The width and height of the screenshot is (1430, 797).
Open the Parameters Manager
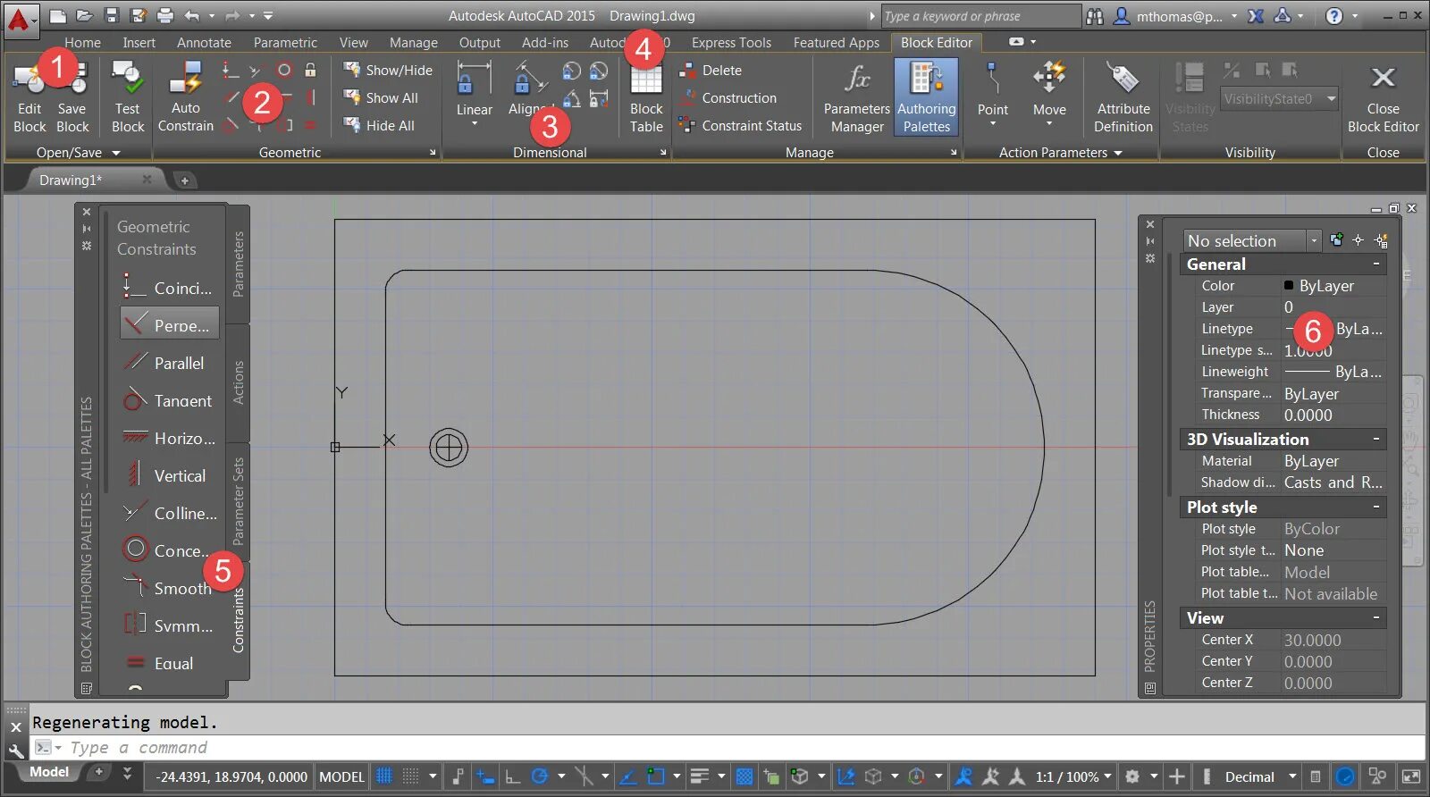856,96
